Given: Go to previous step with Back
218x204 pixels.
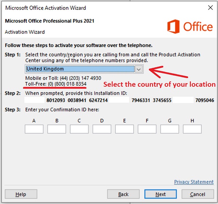Looking at the screenshot, I should (x=124, y=194).
